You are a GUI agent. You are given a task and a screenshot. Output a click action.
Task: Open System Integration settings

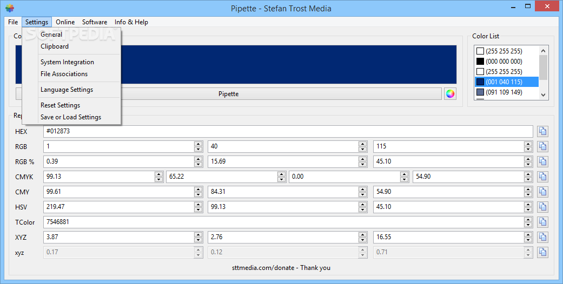click(x=71, y=62)
